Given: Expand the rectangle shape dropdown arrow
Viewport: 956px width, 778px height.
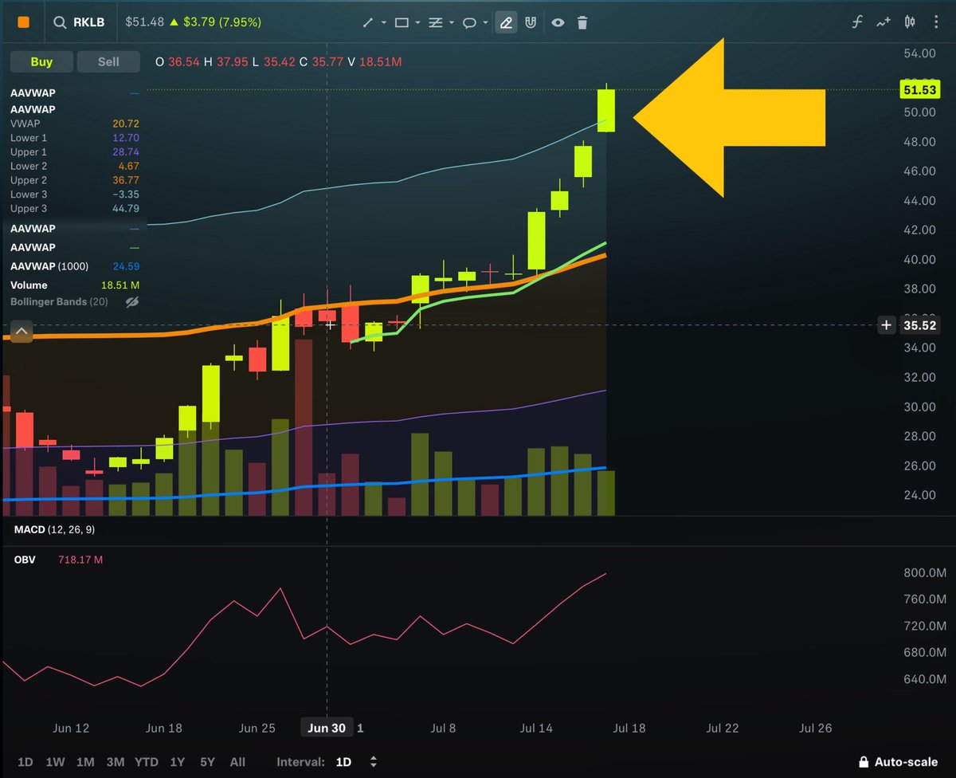Looking at the screenshot, I should click(418, 23).
